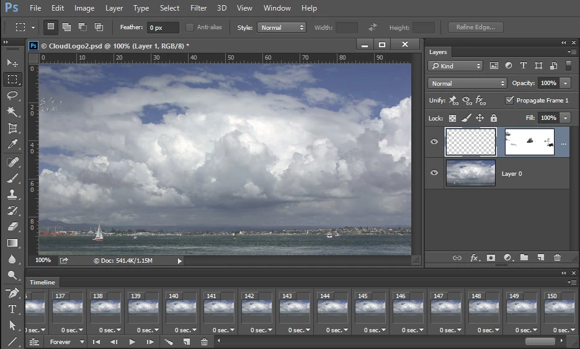Open the Forever looping options dropdown
The image size is (580, 349).
[x=66, y=342]
